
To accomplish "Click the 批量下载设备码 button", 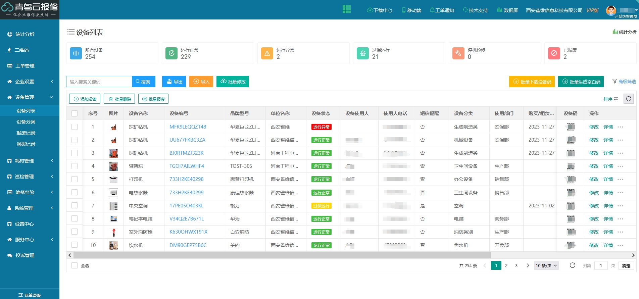I will point(532,82).
